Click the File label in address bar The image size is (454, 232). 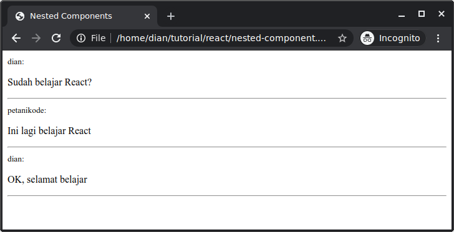tap(98, 38)
